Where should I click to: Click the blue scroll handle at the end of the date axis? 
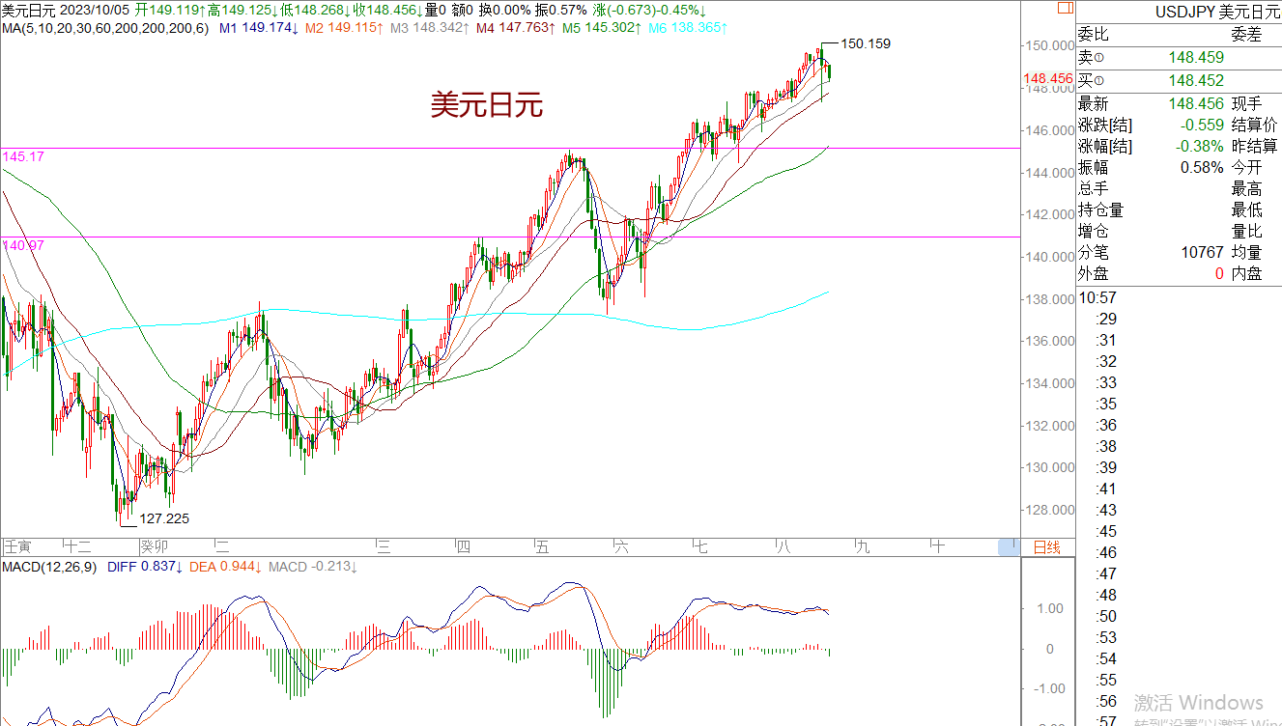click(x=1008, y=546)
